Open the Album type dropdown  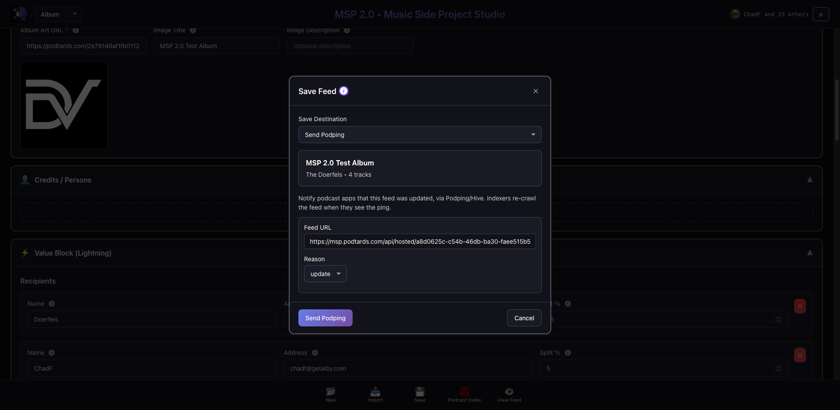58,14
